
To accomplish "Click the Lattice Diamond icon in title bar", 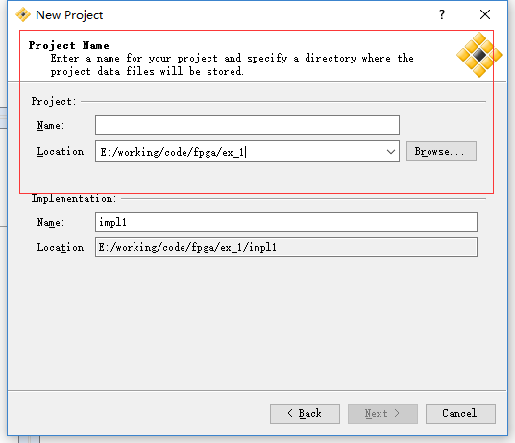I will tap(23, 14).
